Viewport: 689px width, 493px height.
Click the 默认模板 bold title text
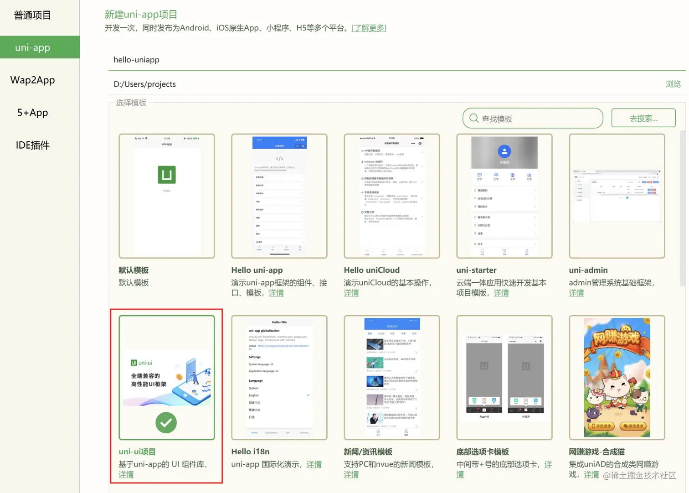point(134,270)
